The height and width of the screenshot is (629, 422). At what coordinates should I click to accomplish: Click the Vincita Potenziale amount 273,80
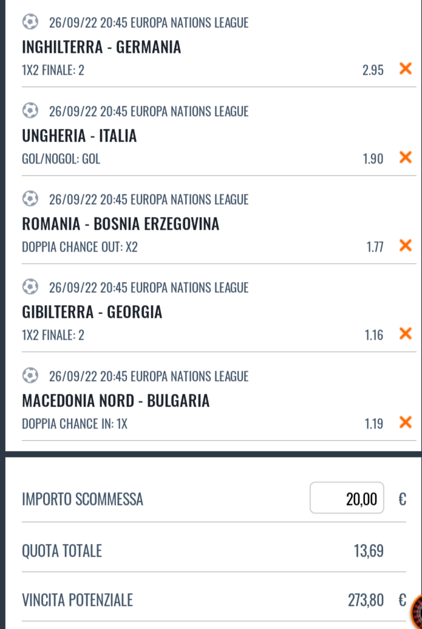(x=366, y=600)
